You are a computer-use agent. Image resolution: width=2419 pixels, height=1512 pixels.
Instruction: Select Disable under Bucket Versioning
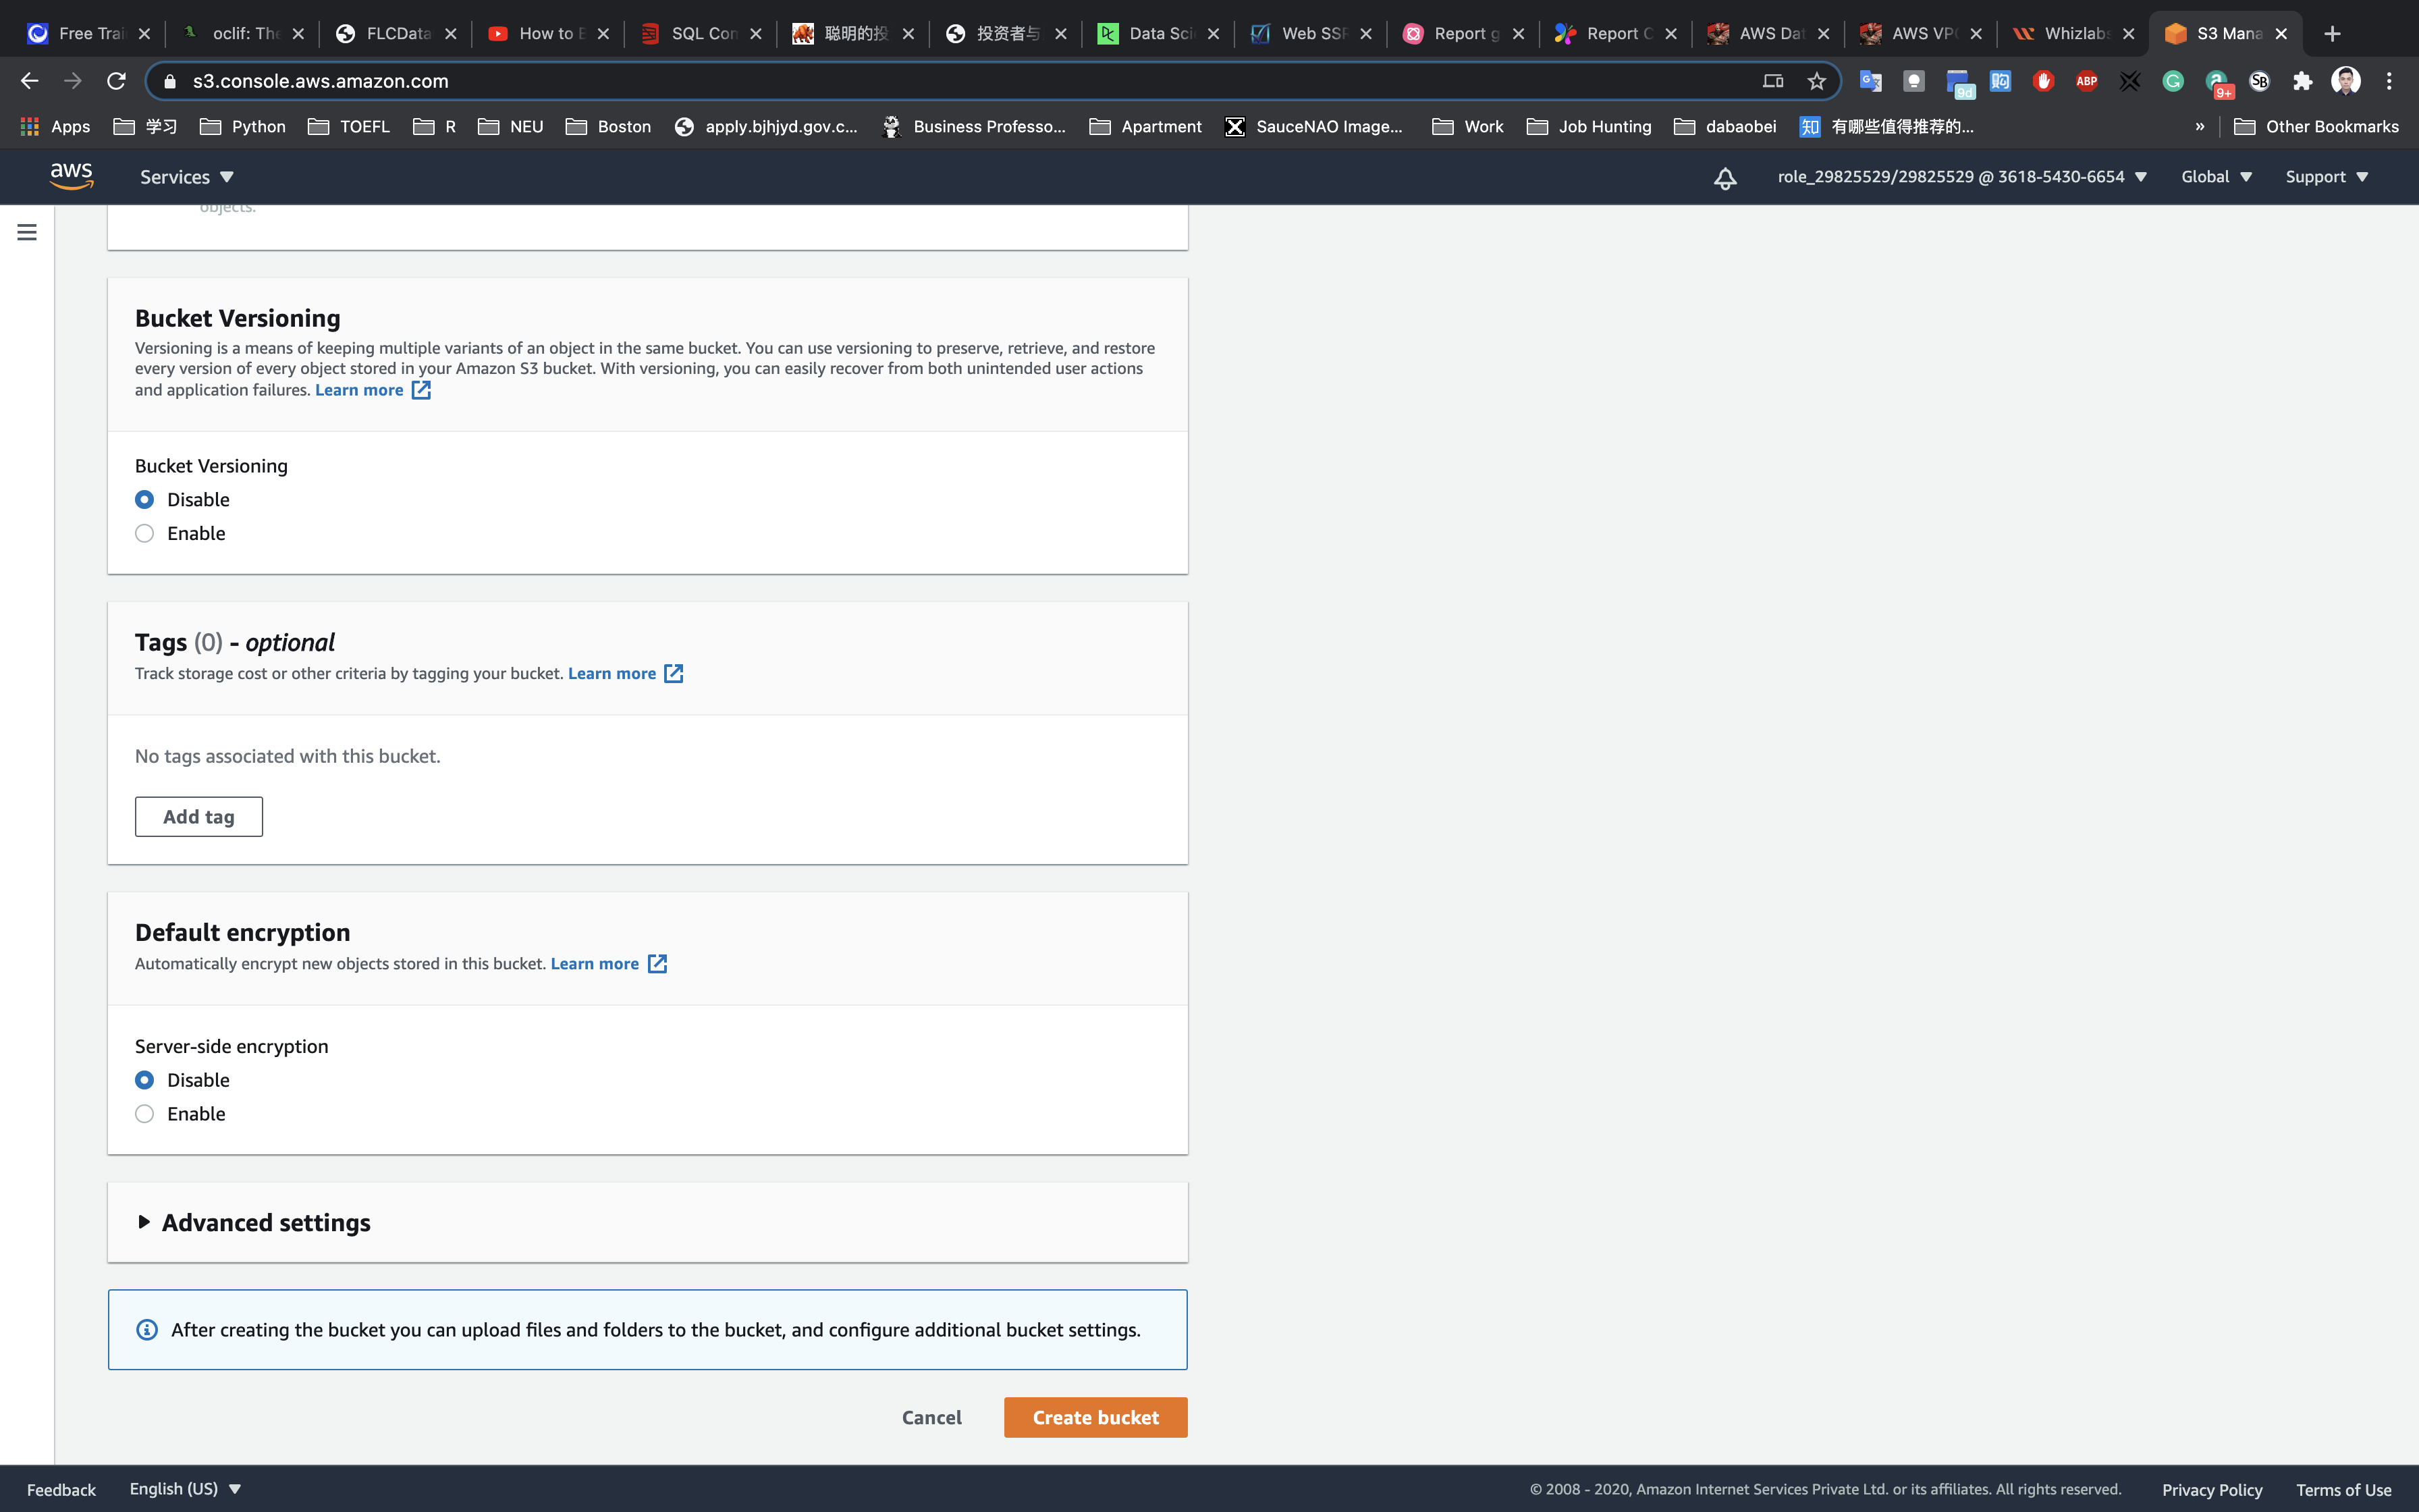145,499
